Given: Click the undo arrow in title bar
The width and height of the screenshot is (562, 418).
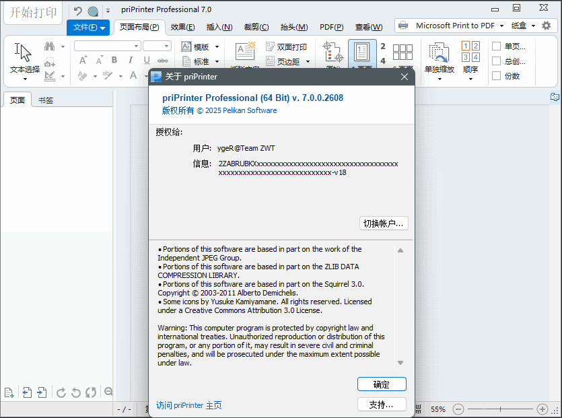Looking at the screenshot, I should click(77, 11).
